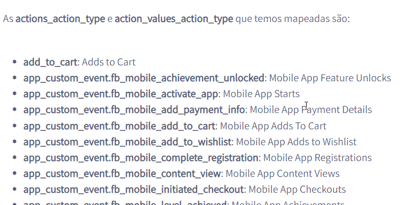Screen dimensions: 402x205
Task: Click 'Mobile App Adds to Wishlist' description
Action: [x=296, y=142]
